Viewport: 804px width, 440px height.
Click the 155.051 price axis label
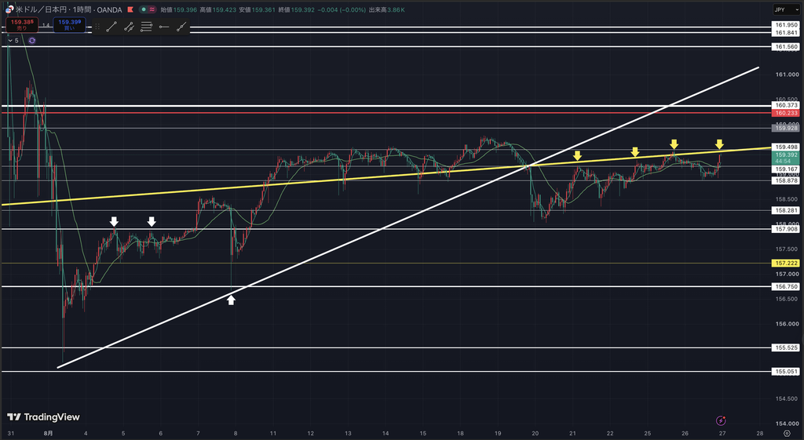point(786,371)
